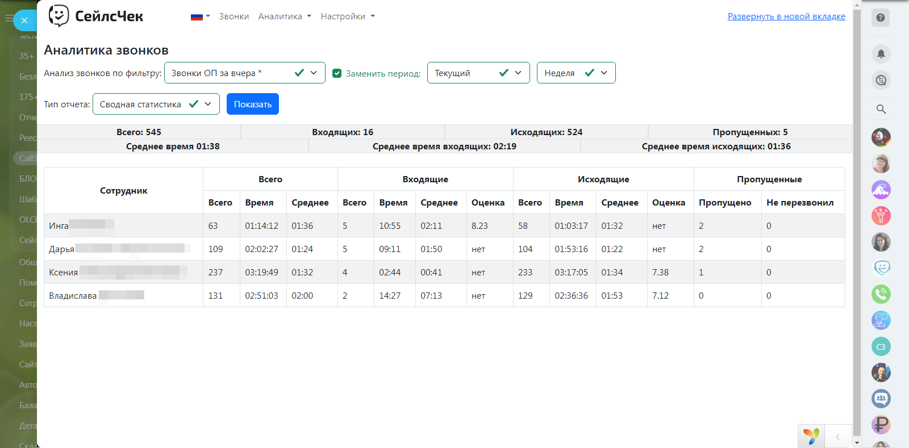Click the Развернуть в новой вкладке link

(x=786, y=16)
